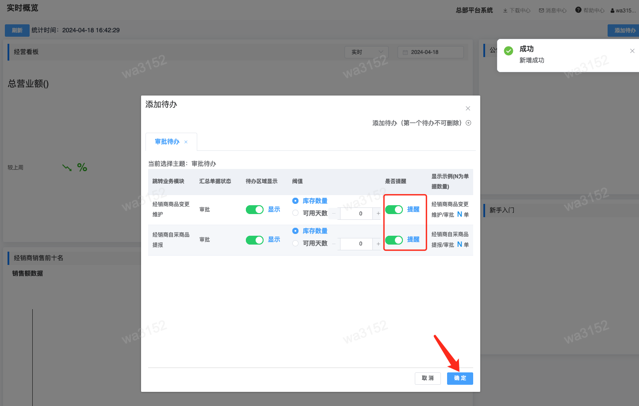Image resolution: width=639 pixels, height=406 pixels.
Task: Dismiss the 新增成功 notification
Action: pos(632,51)
